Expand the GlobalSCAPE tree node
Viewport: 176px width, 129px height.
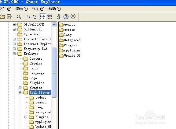coord(14,24)
